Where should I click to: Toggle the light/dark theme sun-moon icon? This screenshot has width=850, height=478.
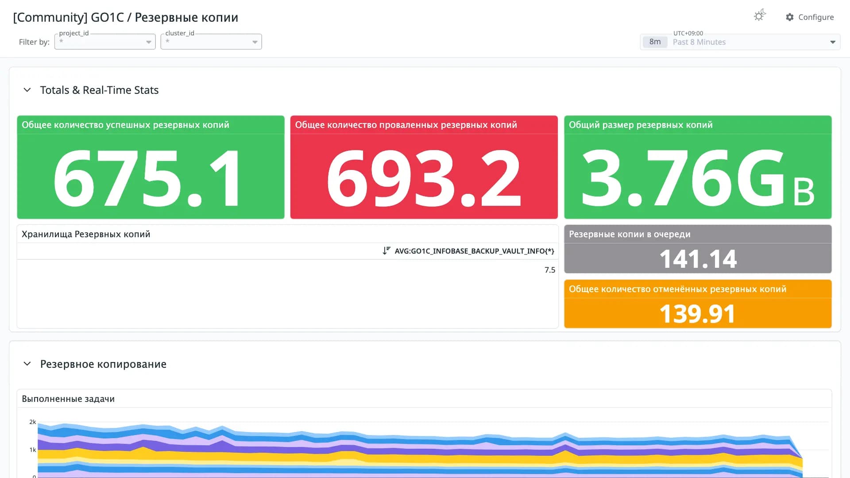760,16
